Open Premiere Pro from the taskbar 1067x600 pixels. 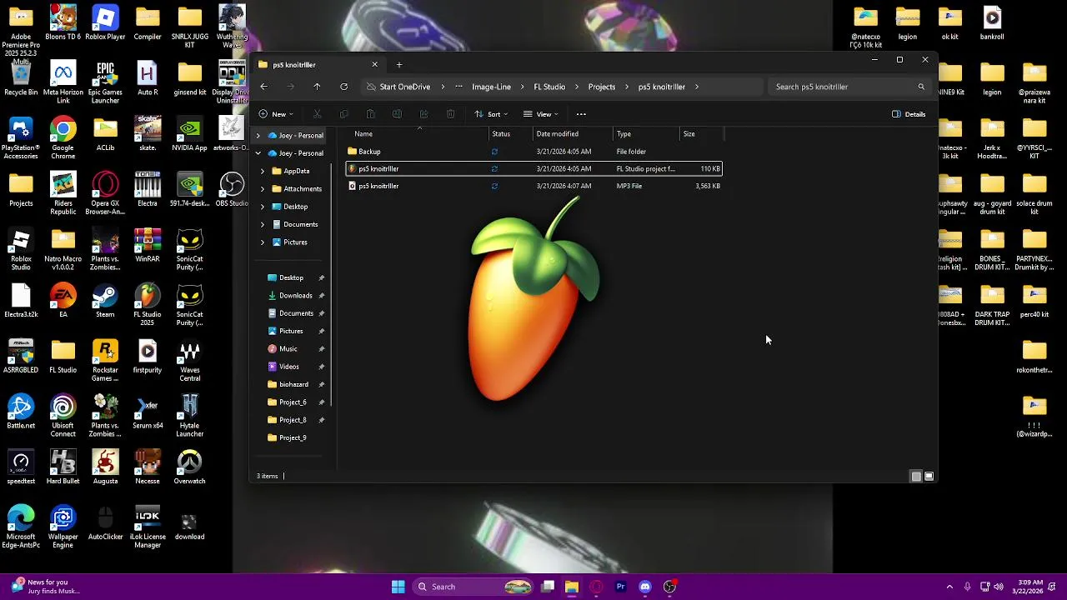(x=620, y=587)
